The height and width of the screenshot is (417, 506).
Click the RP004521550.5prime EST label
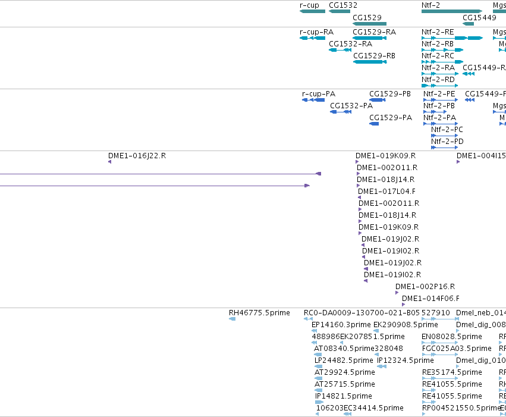click(461, 408)
